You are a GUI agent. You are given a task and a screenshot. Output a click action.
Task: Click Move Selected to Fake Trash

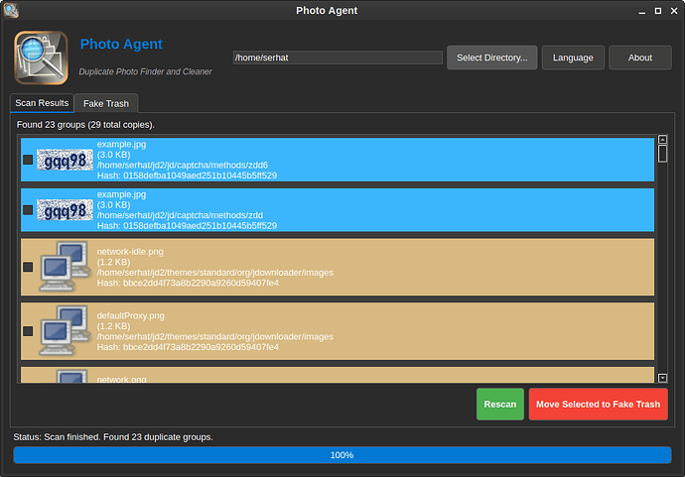tap(598, 405)
